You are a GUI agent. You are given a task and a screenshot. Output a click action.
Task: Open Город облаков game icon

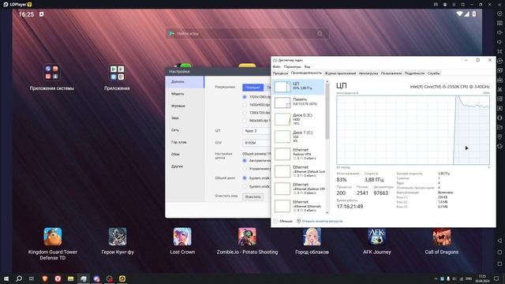click(312, 237)
